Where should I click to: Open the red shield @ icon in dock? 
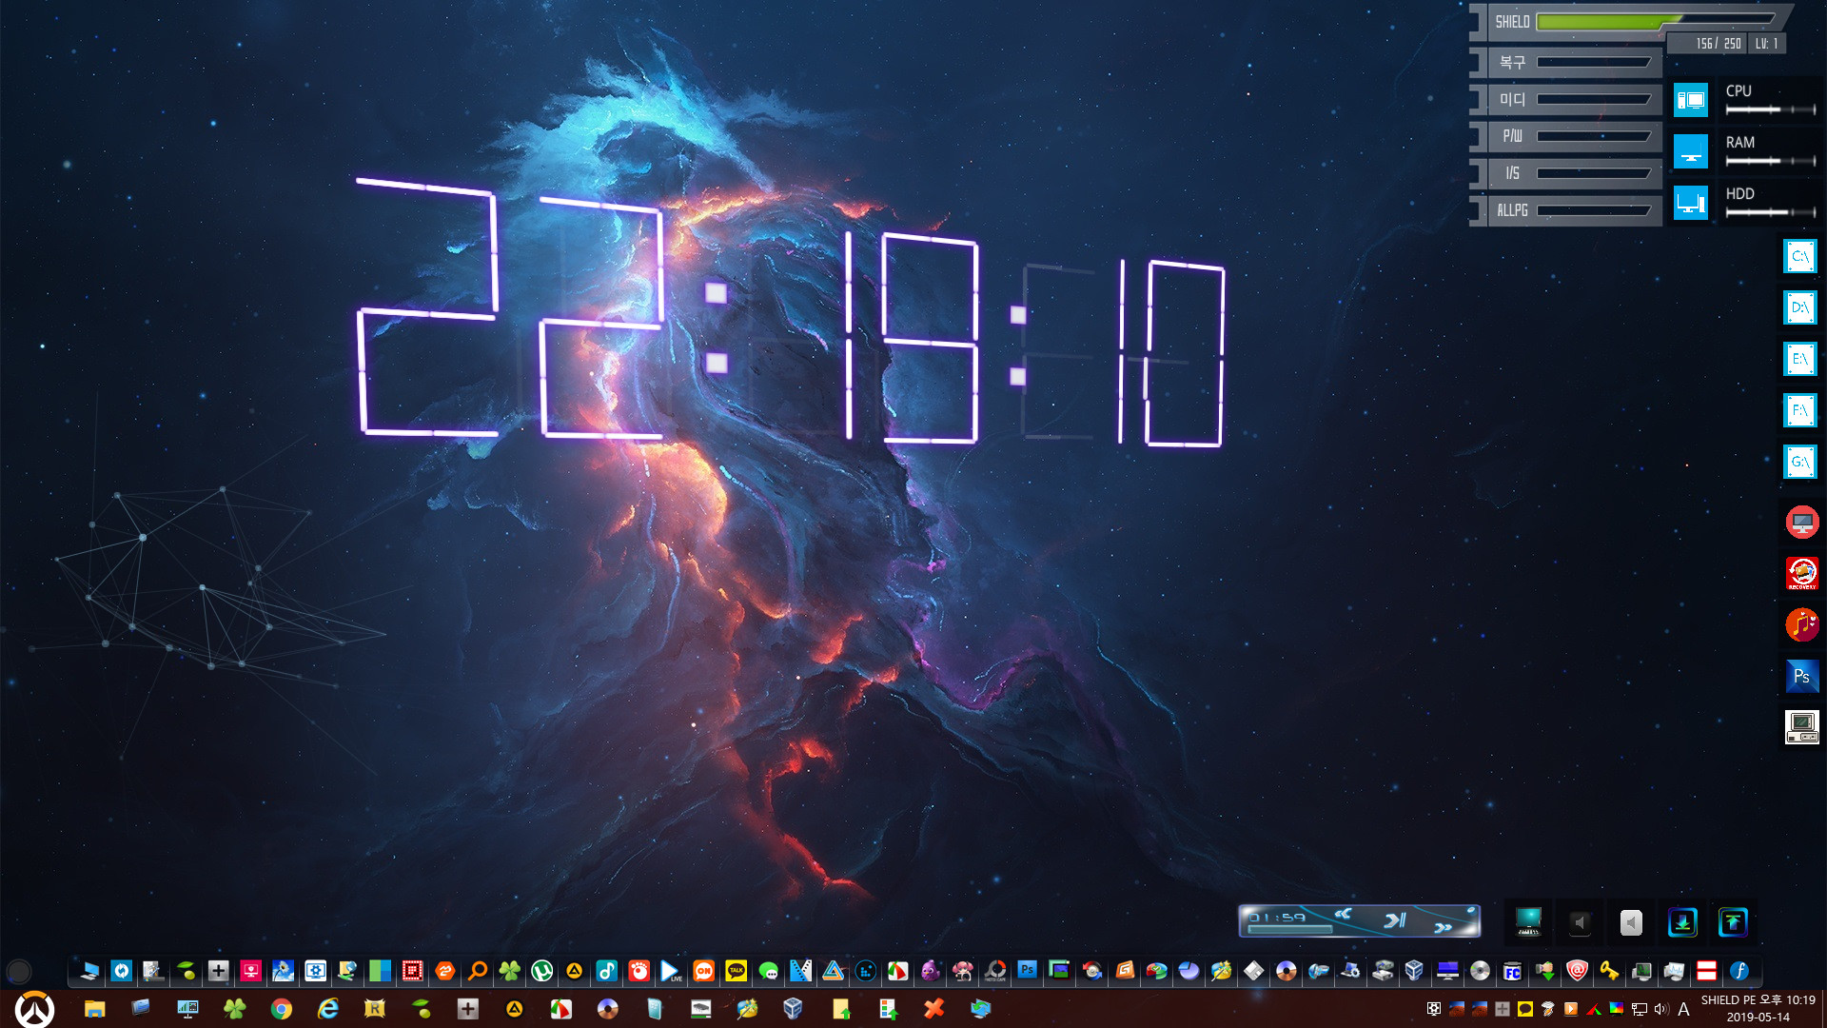tap(1577, 971)
